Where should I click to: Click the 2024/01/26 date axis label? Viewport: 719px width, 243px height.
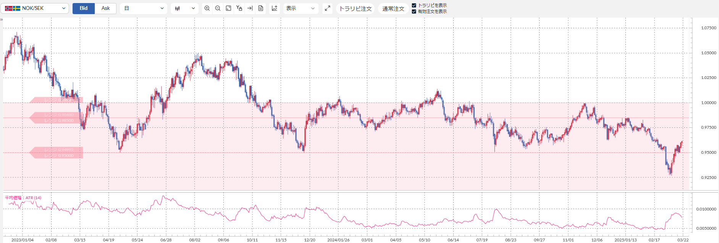(x=338, y=240)
